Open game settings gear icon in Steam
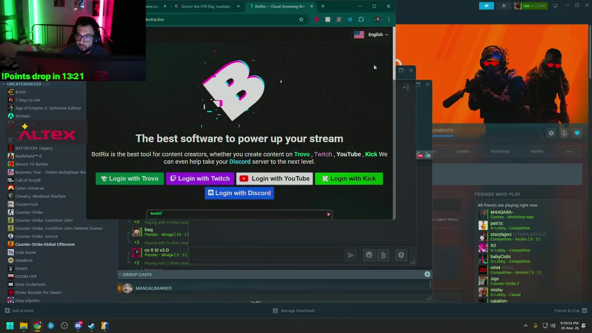Image resolution: width=592 pixels, height=333 pixels. [x=551, y=133]
